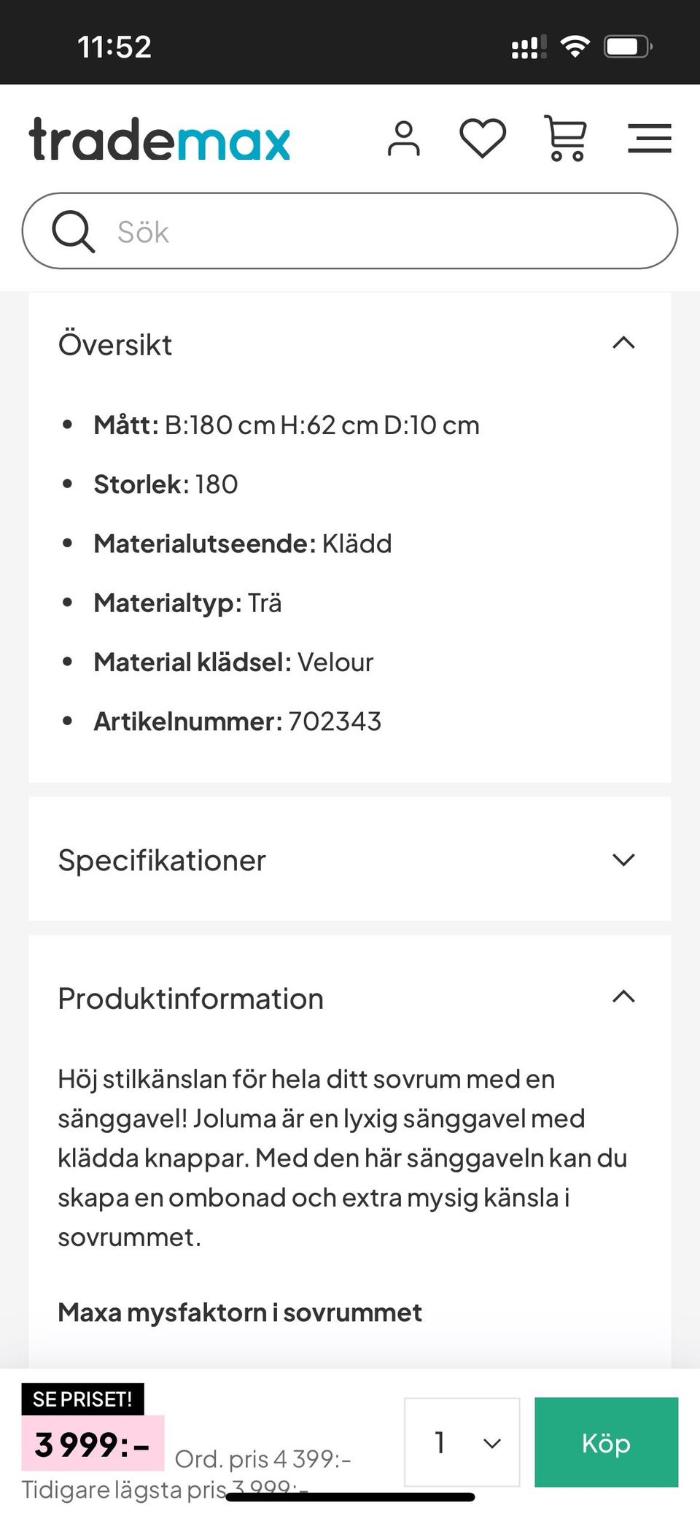Go to the trademax home logo
Screen dimensions: 700x1516
click(x=159, y=139)
